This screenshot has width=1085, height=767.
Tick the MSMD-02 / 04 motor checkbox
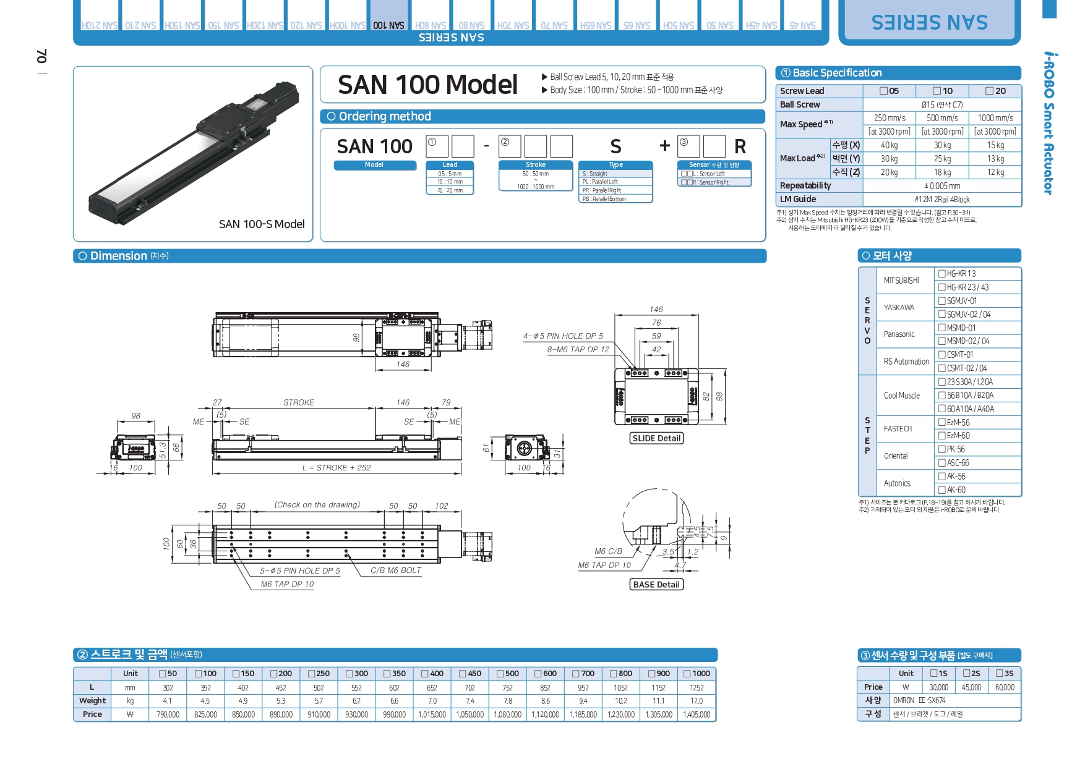tap(941, 341)
